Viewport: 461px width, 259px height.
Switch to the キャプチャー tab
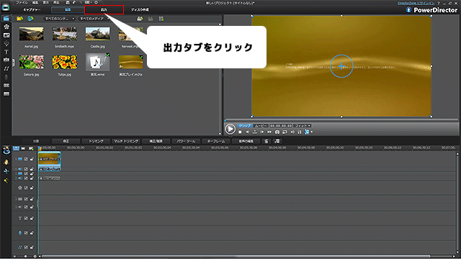click(32, 9)
